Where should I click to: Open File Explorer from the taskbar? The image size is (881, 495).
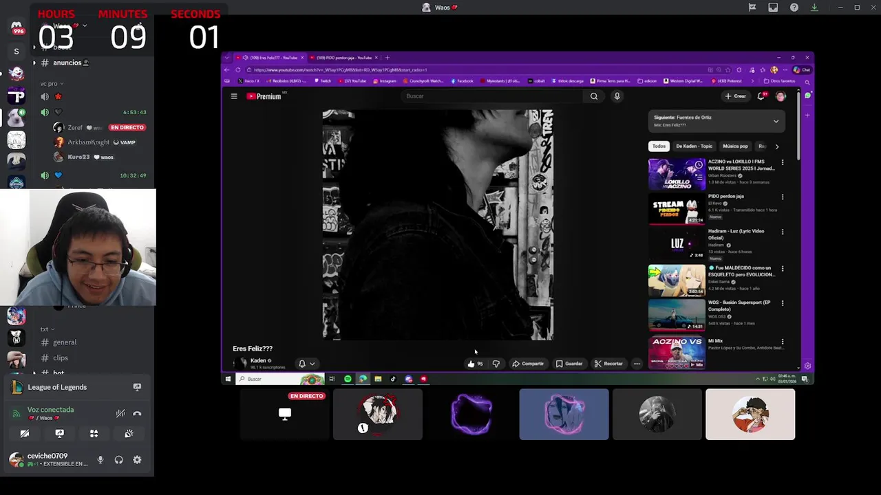point(378,379)
